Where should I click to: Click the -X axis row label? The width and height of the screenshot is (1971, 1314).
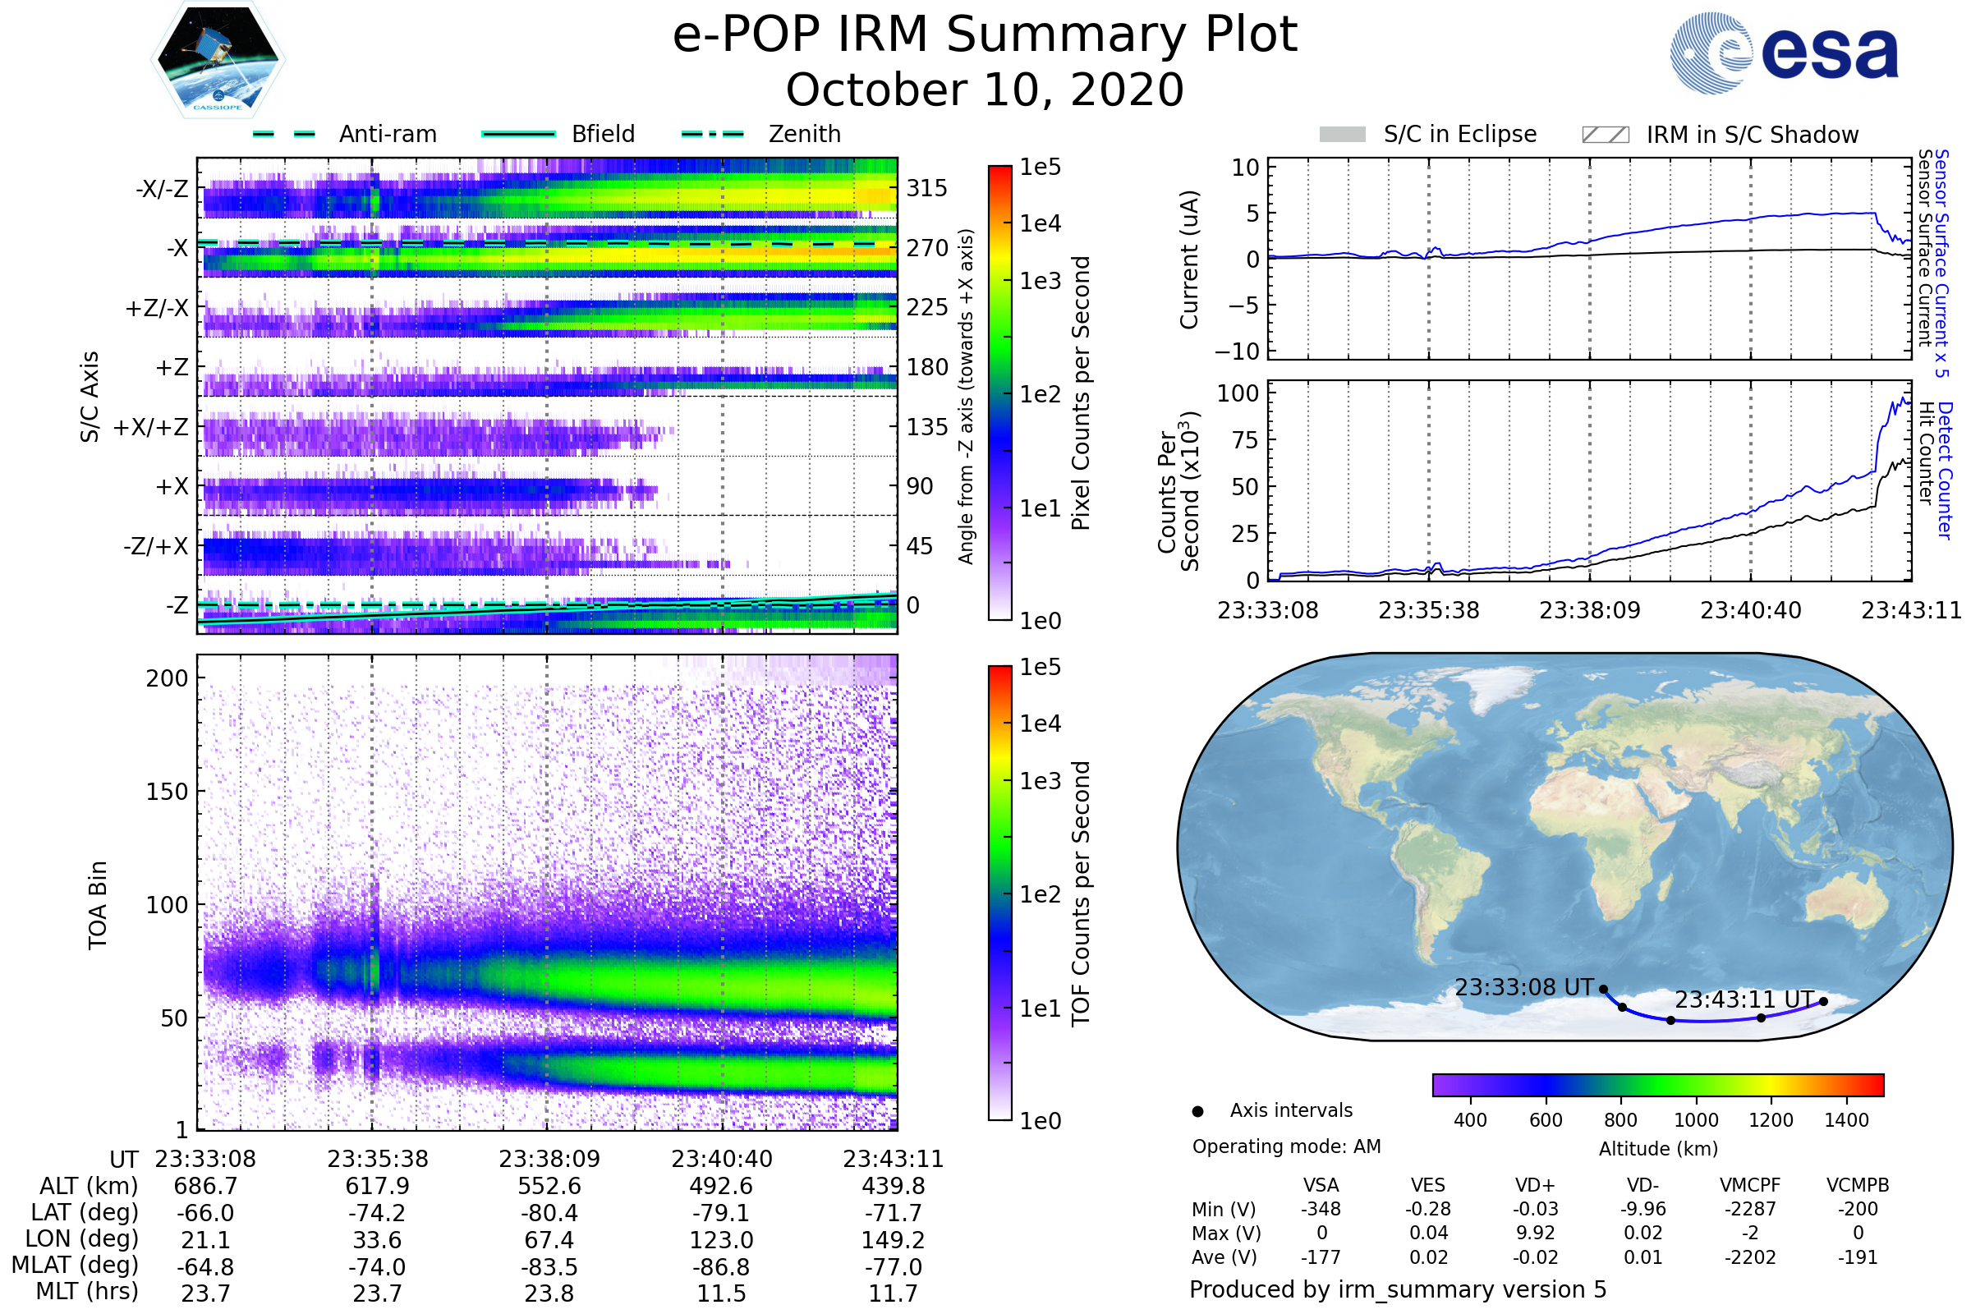pos(177,248)
